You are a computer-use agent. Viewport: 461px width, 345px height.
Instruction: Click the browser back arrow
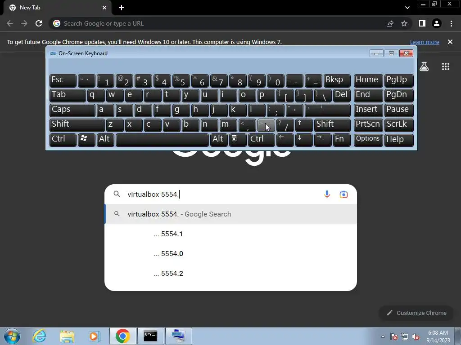click(10, 23)
